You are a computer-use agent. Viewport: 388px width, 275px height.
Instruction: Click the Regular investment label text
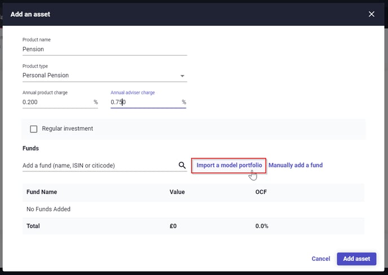[67, 128]
